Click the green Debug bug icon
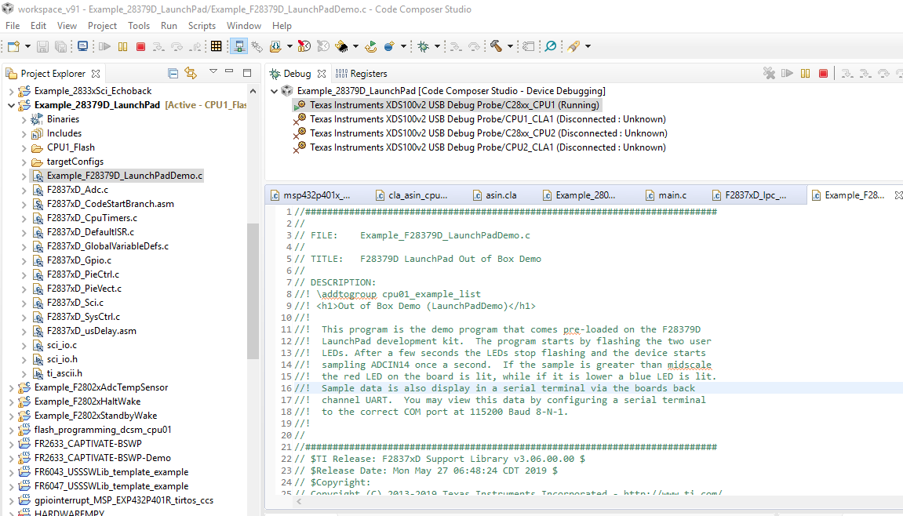Viewport: 903px width, 516px height. click(x=423, y=46)
